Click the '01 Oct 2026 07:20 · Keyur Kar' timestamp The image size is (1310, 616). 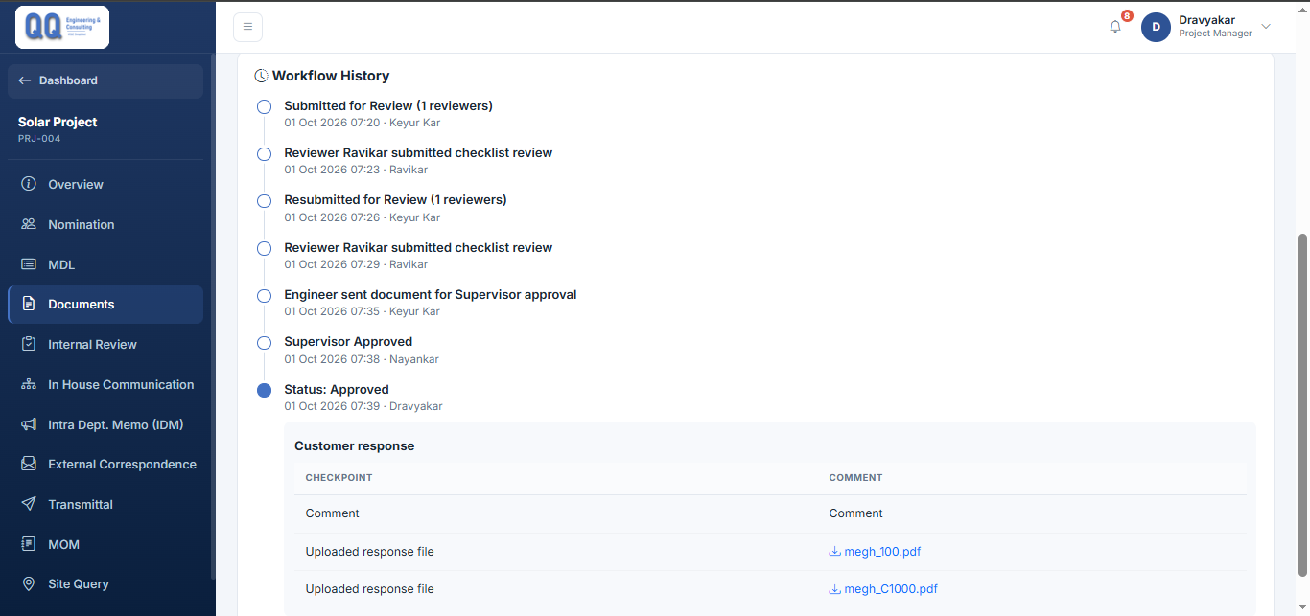click(363, 123)
